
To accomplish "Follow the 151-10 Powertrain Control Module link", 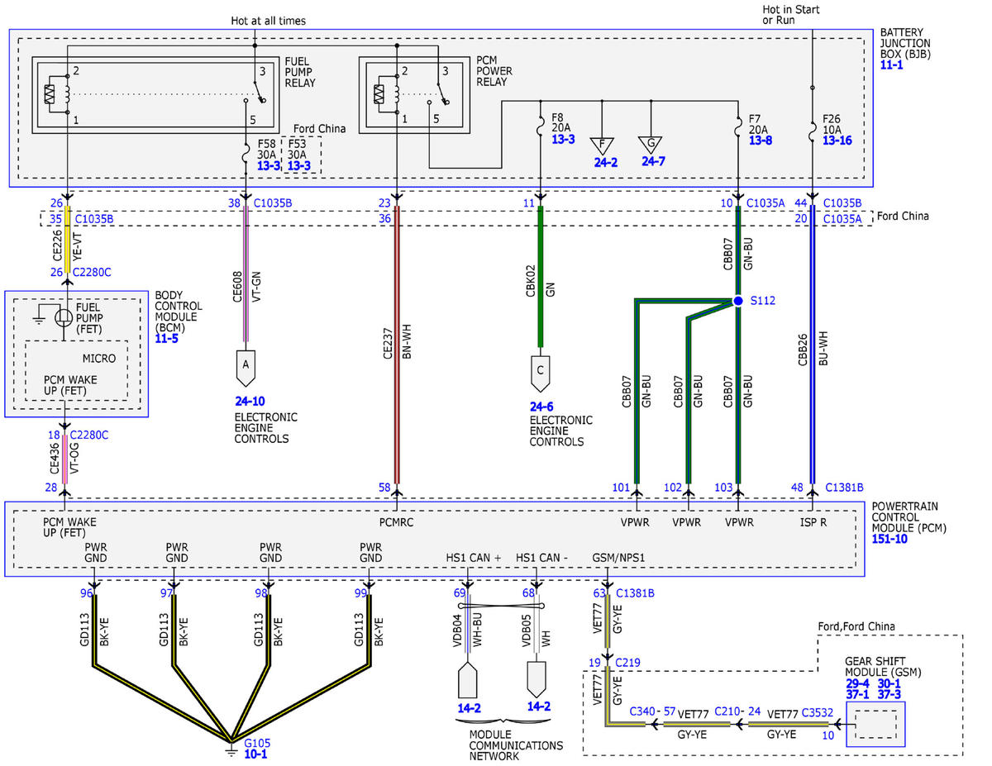I will point(891,539).
